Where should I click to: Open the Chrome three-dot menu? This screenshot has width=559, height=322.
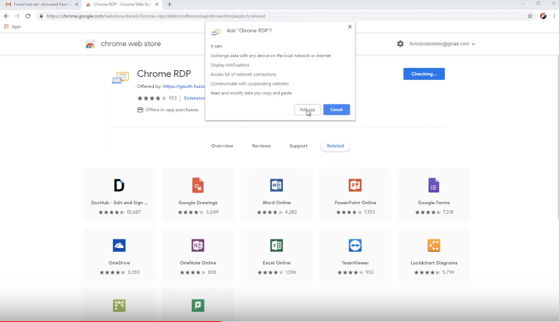(554, 16)
